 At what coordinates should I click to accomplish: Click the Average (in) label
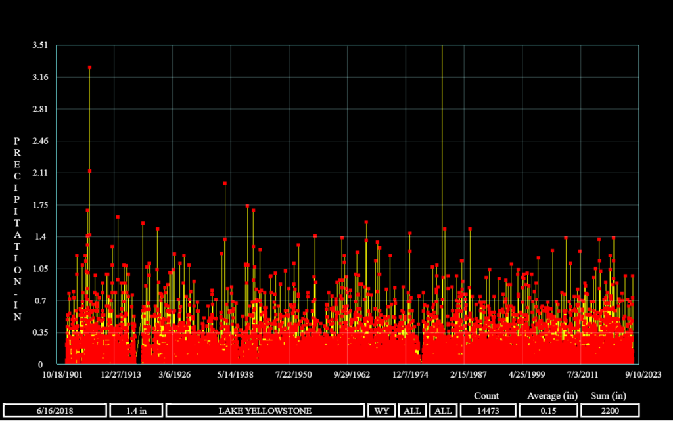(x=552, y=396)
